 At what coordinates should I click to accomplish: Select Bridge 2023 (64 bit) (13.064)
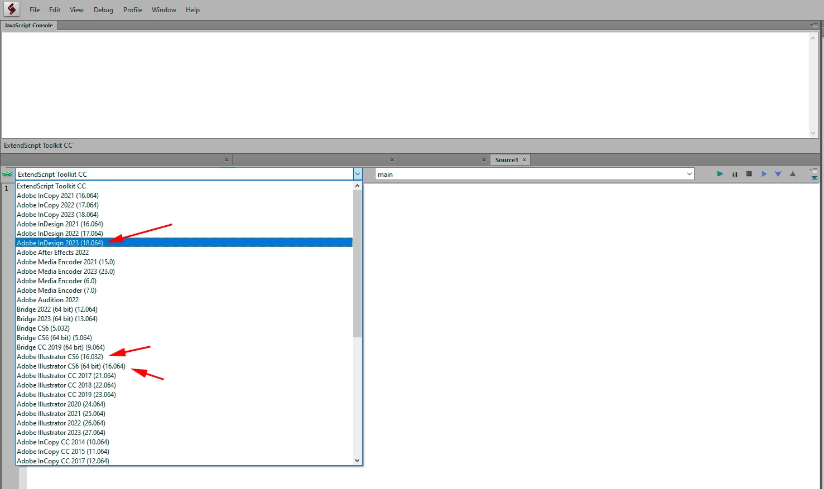pyautogui.click(x=184, y=319)
